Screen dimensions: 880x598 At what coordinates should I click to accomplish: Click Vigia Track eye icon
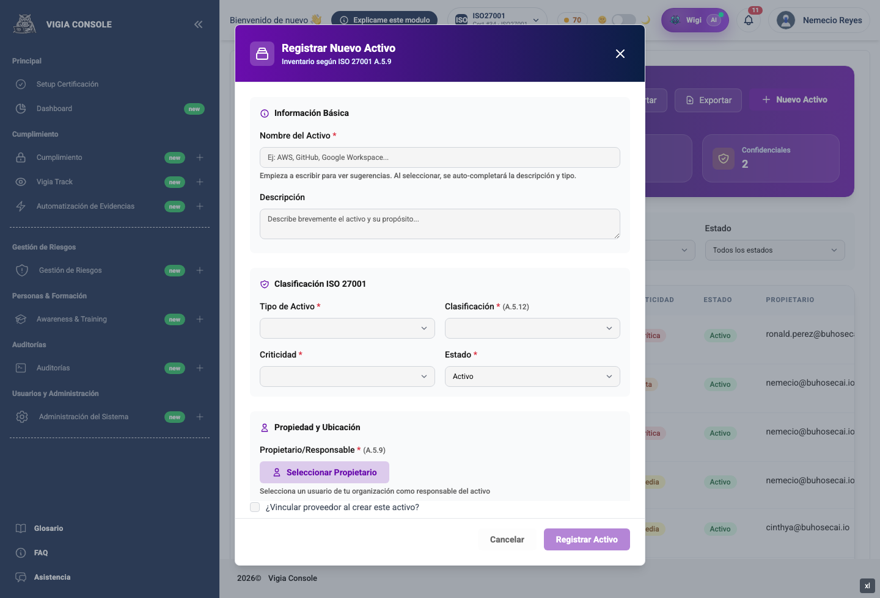21,182
